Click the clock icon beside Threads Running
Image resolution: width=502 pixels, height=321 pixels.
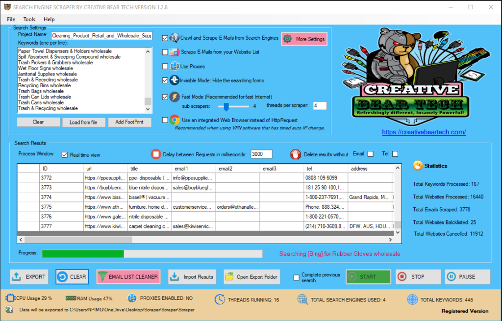[220, 299]
